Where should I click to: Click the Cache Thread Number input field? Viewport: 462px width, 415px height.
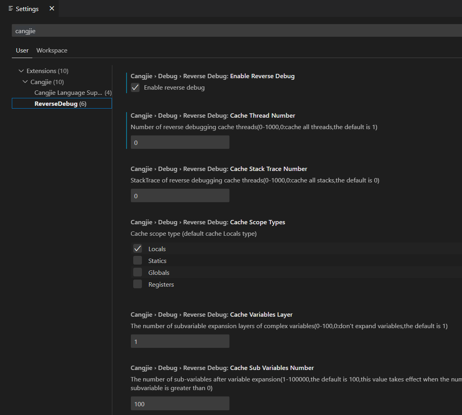coord(180,143)
